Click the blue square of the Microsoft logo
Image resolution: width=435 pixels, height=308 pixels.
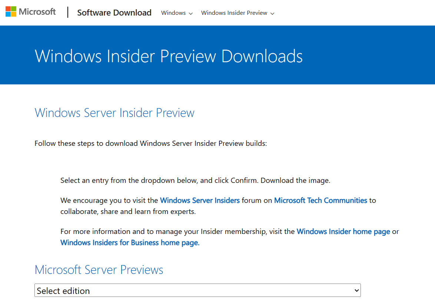(x=8, y=14)
